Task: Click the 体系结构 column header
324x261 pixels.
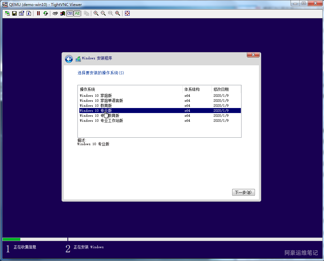Action: 197,89
